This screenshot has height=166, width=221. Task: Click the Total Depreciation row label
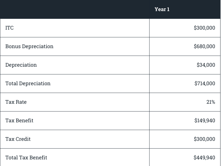tap(28, 83)
